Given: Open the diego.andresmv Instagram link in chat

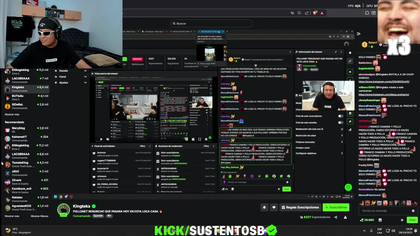Looking at the screenshot, I should pyautogui.click(x=384, y=94).
